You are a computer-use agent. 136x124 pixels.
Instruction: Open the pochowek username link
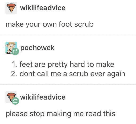point(37,48)
